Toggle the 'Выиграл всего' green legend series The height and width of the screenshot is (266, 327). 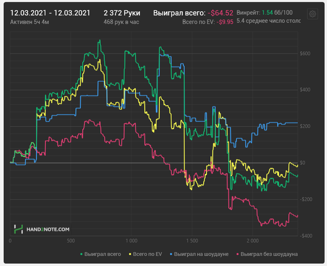100,254
